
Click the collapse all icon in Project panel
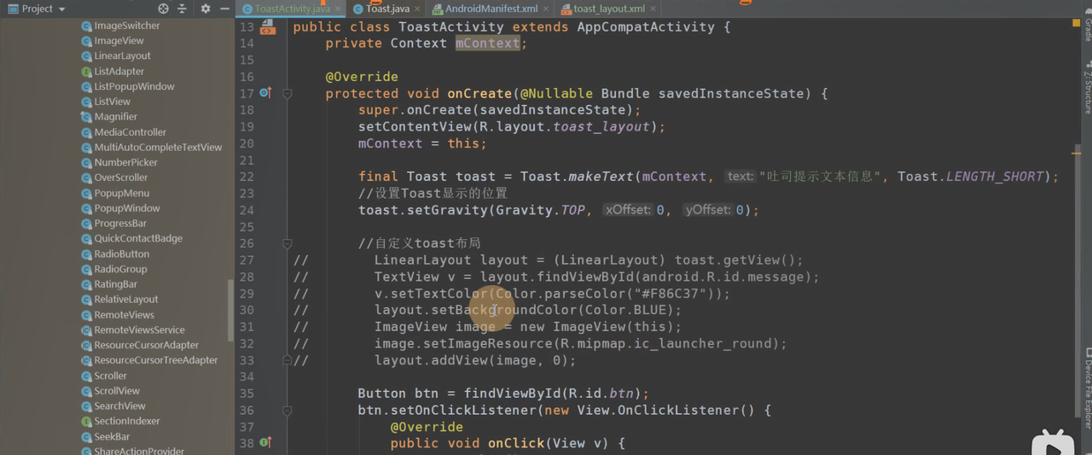tap(182, 9)
